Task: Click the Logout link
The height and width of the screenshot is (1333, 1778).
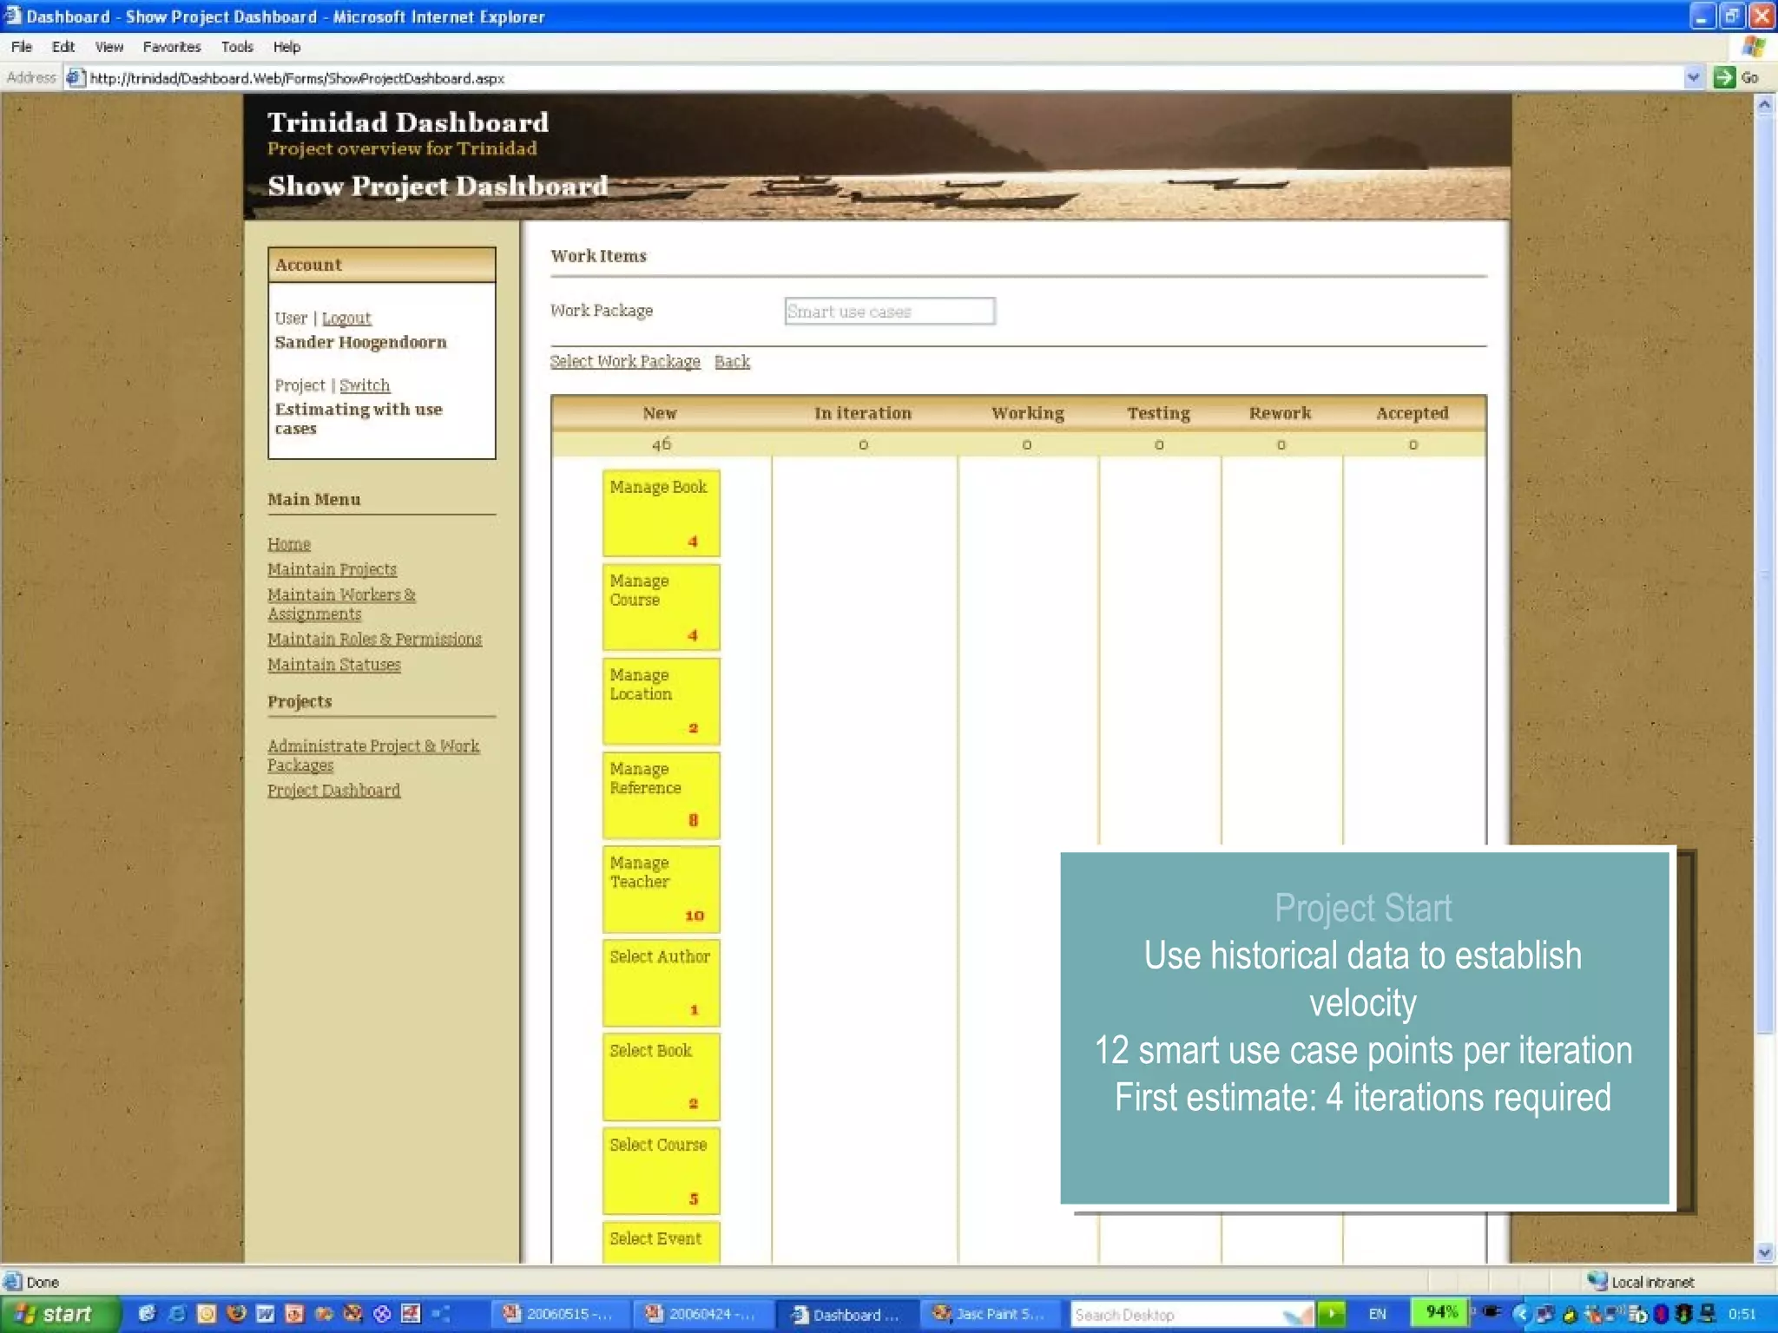Action: 346,318
